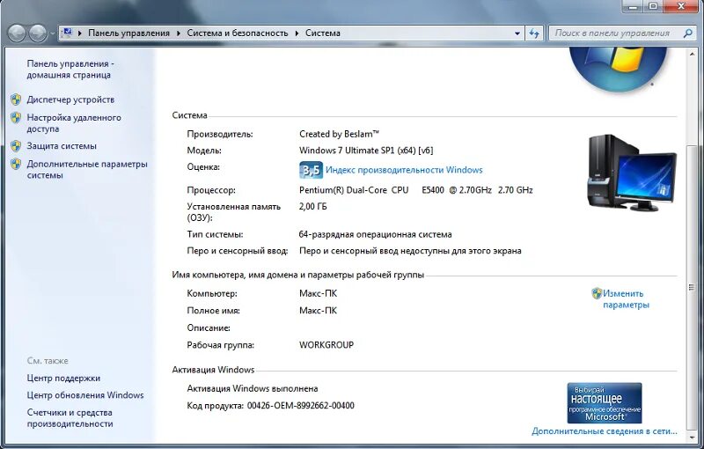This screenshot has width=704, height=449.
Task: Open Панель управления breadcrumb
Action: tap(128, 33)
